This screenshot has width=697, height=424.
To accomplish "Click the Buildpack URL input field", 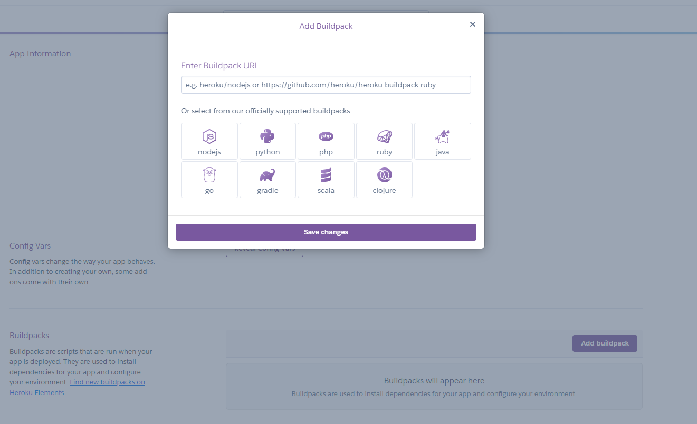I will [x=326, y=85].
